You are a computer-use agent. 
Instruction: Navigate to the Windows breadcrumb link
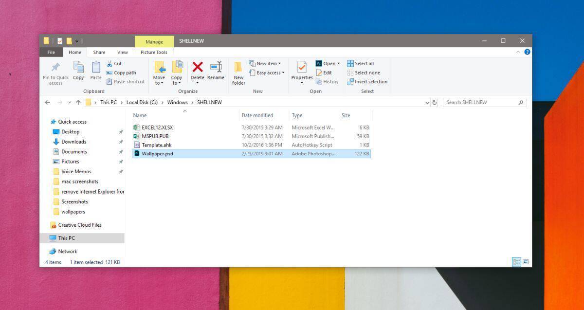[178, 102]
